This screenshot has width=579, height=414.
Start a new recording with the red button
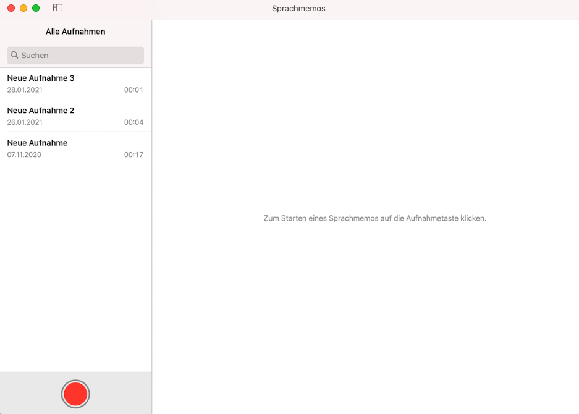[x=75, y=394]
